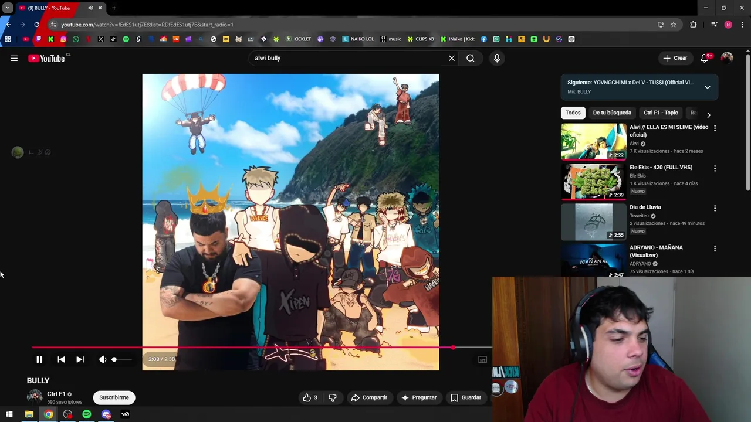Image resolution: width=751 pixels, height=422 pixels.
Task: Open YouTube notifications bell
Action: click(x=705, y=58)
